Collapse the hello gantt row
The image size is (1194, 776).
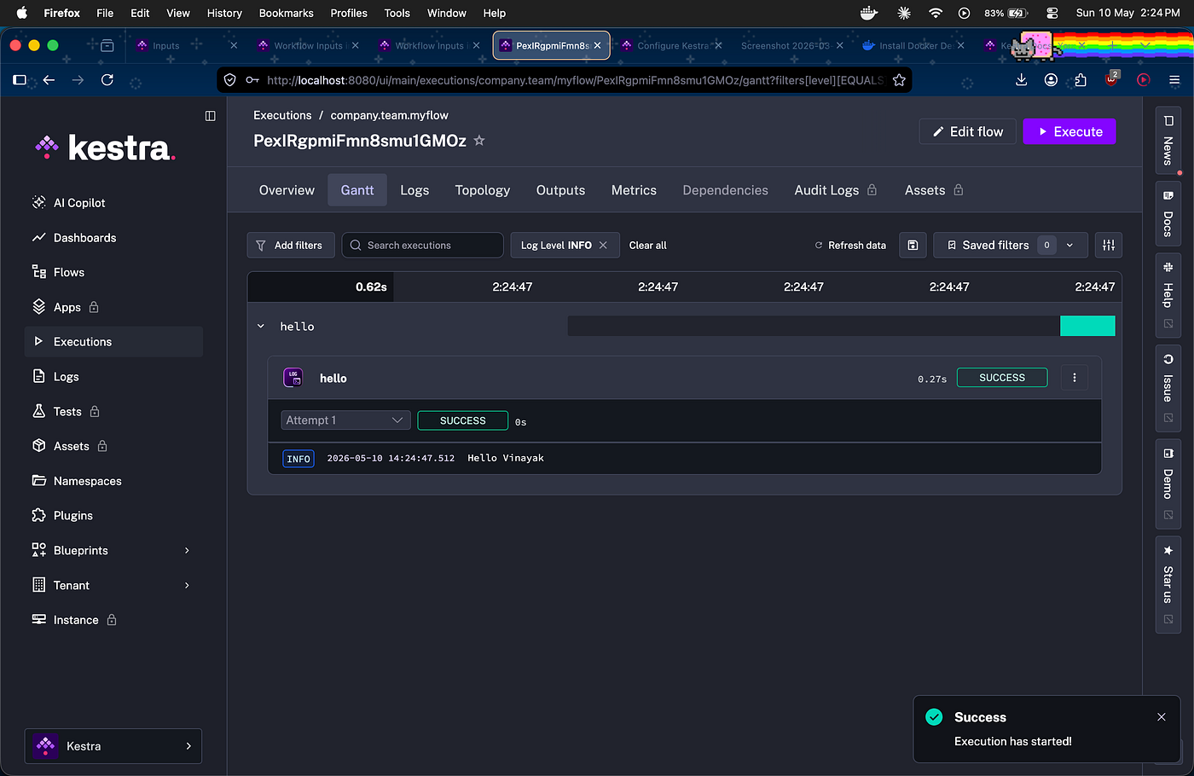click(261, 326)
